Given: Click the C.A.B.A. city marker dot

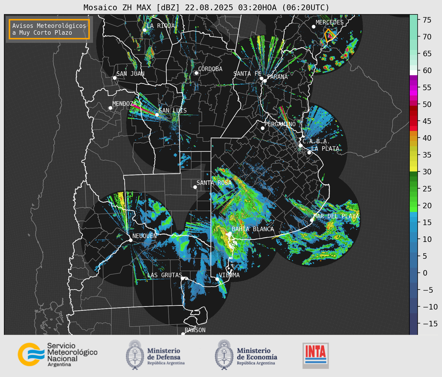Looking at the screenshot, I should click(x=301, y=145).
